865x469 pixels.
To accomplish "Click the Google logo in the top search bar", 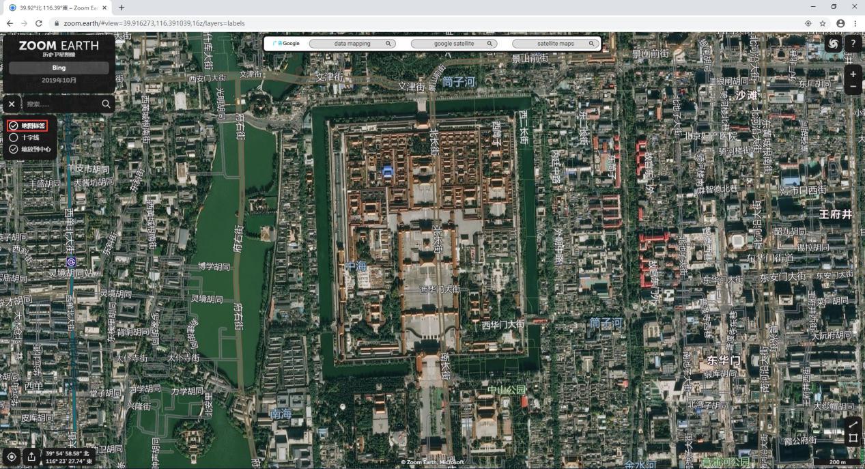I will pos(286,43).
